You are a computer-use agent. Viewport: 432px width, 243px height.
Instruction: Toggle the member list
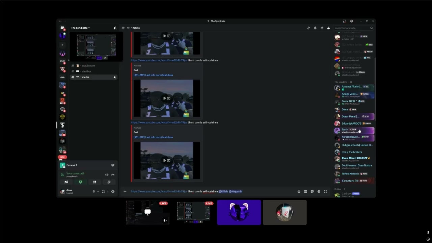pos(328,28)
